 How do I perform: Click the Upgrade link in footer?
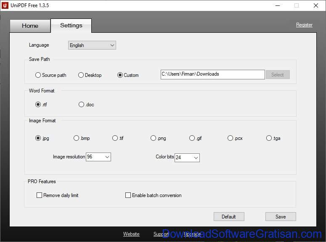pyautogui.click(x=192, y=234)
